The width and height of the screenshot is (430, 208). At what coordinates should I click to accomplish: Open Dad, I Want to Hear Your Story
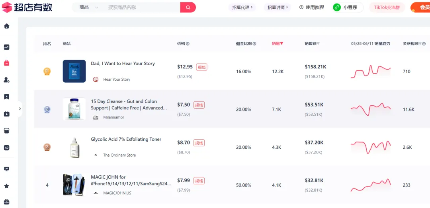[123, 64]
